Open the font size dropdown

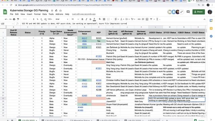tap(75, 19)
